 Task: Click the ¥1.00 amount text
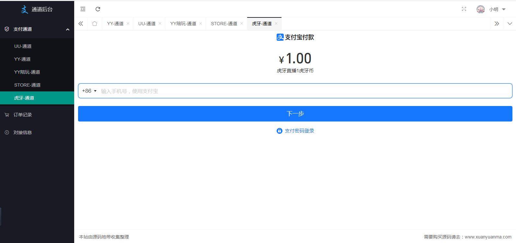(295, 58)
